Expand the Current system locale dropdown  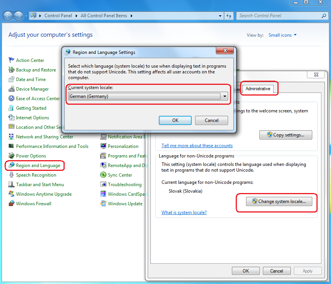pyautogui.click(x=225, y=96)
